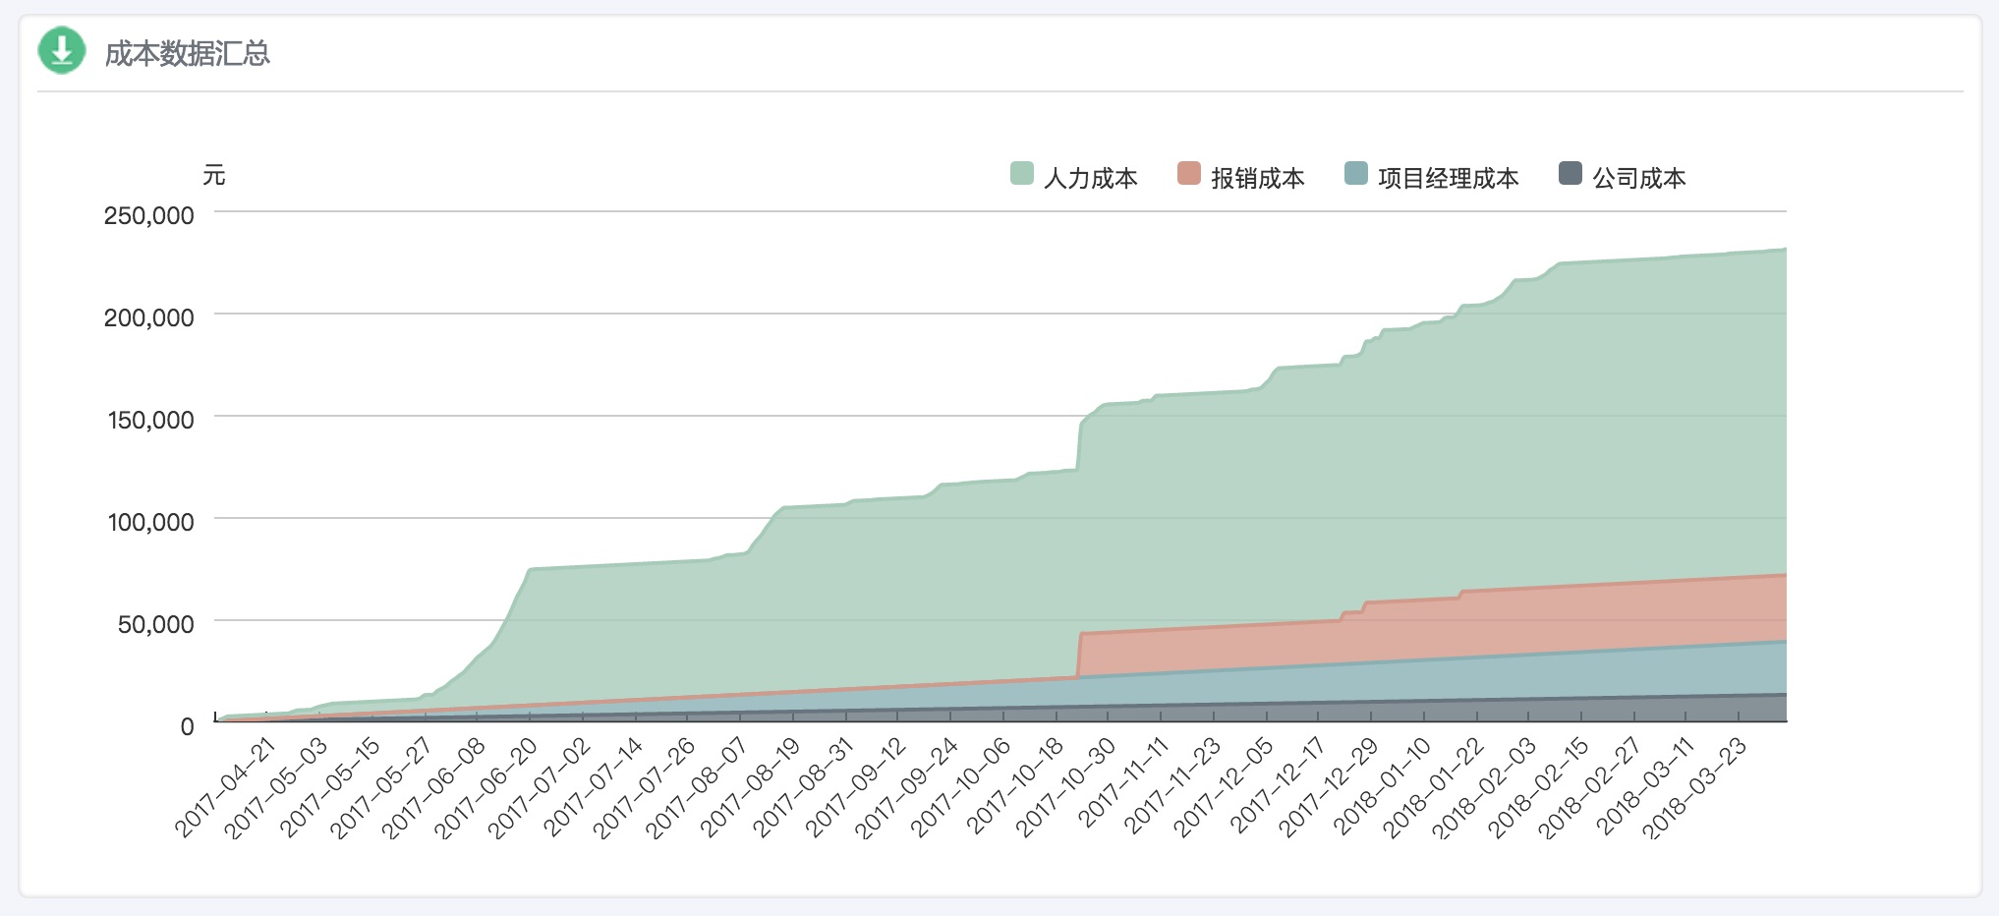
Task: Click the 公司成本 legend label
Action: click(1639, 178)
